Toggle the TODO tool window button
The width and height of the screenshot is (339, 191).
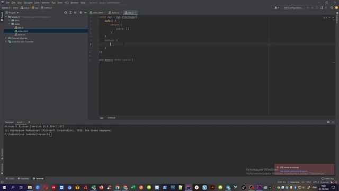10,179
